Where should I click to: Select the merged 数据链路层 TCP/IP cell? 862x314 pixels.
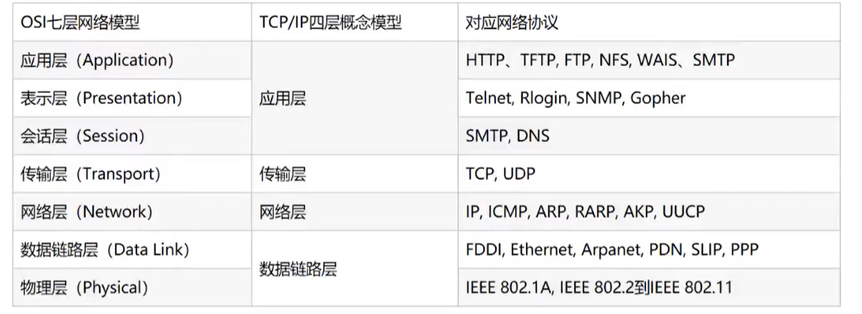[355, 268]
